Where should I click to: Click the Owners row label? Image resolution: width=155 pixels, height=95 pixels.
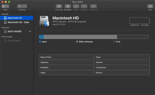pos(99,62)
